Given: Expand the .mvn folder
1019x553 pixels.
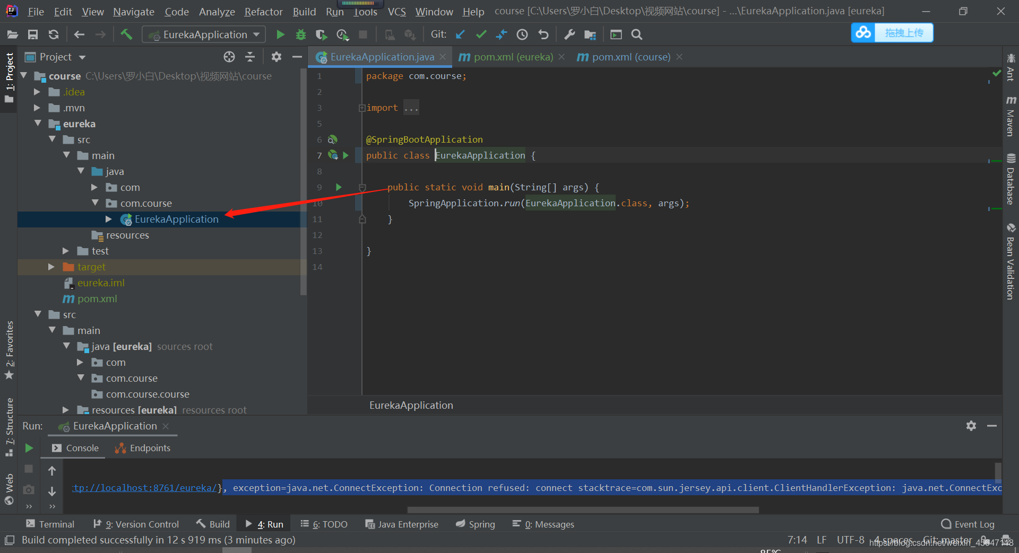Looking at the screenshot, I should [x=37, y=108].
